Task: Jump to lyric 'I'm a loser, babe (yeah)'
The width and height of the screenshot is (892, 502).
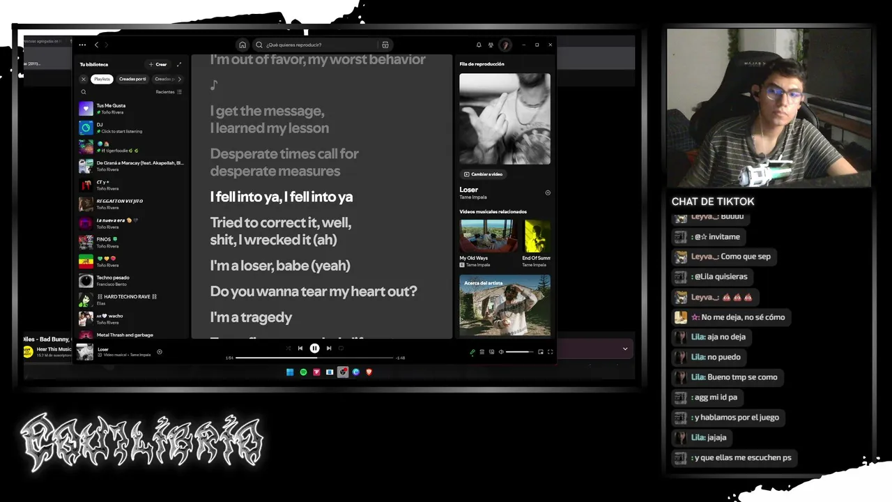Action: (280, 265)
